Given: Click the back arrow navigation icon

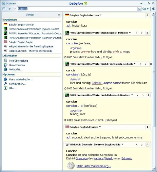Looking at the screenshot, I should [10, 9].
